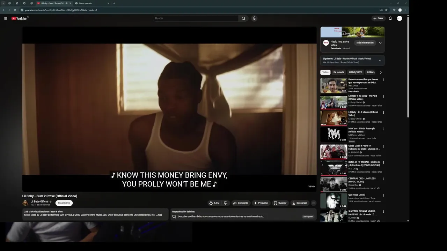Viewport: 447px width, 251px height.
Task: Click the Compartir share button
Action: tap(240, 203)
